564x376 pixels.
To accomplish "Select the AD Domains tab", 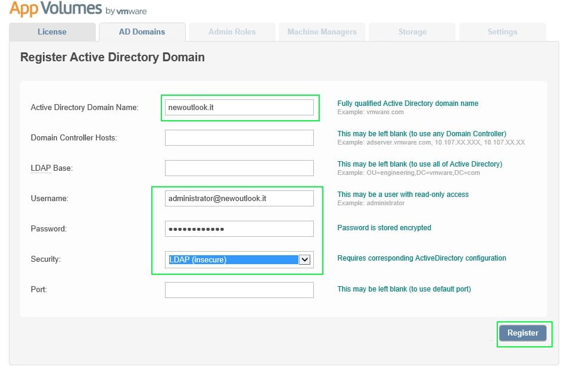I will tap(142, 32).
